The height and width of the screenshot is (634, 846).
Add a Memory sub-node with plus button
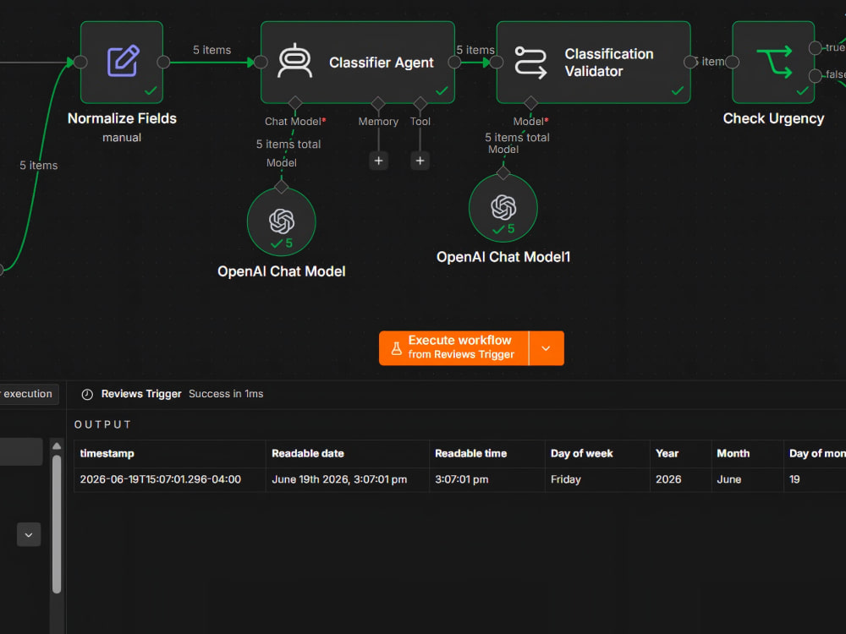click(x=379, y=161)
